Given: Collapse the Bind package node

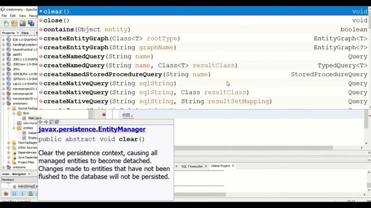Looking at the screenshot, I should 14,113.
